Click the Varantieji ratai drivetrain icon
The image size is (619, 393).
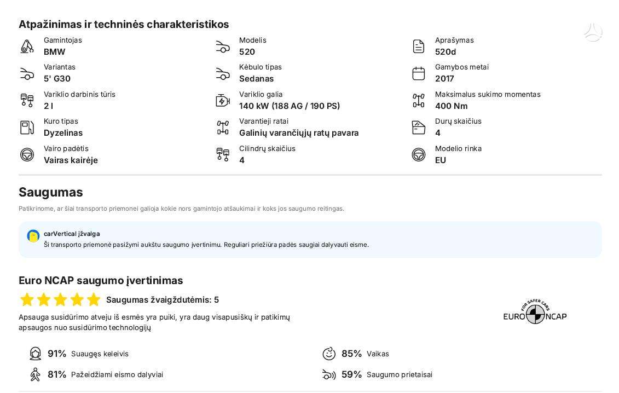(x=223, y=128)
